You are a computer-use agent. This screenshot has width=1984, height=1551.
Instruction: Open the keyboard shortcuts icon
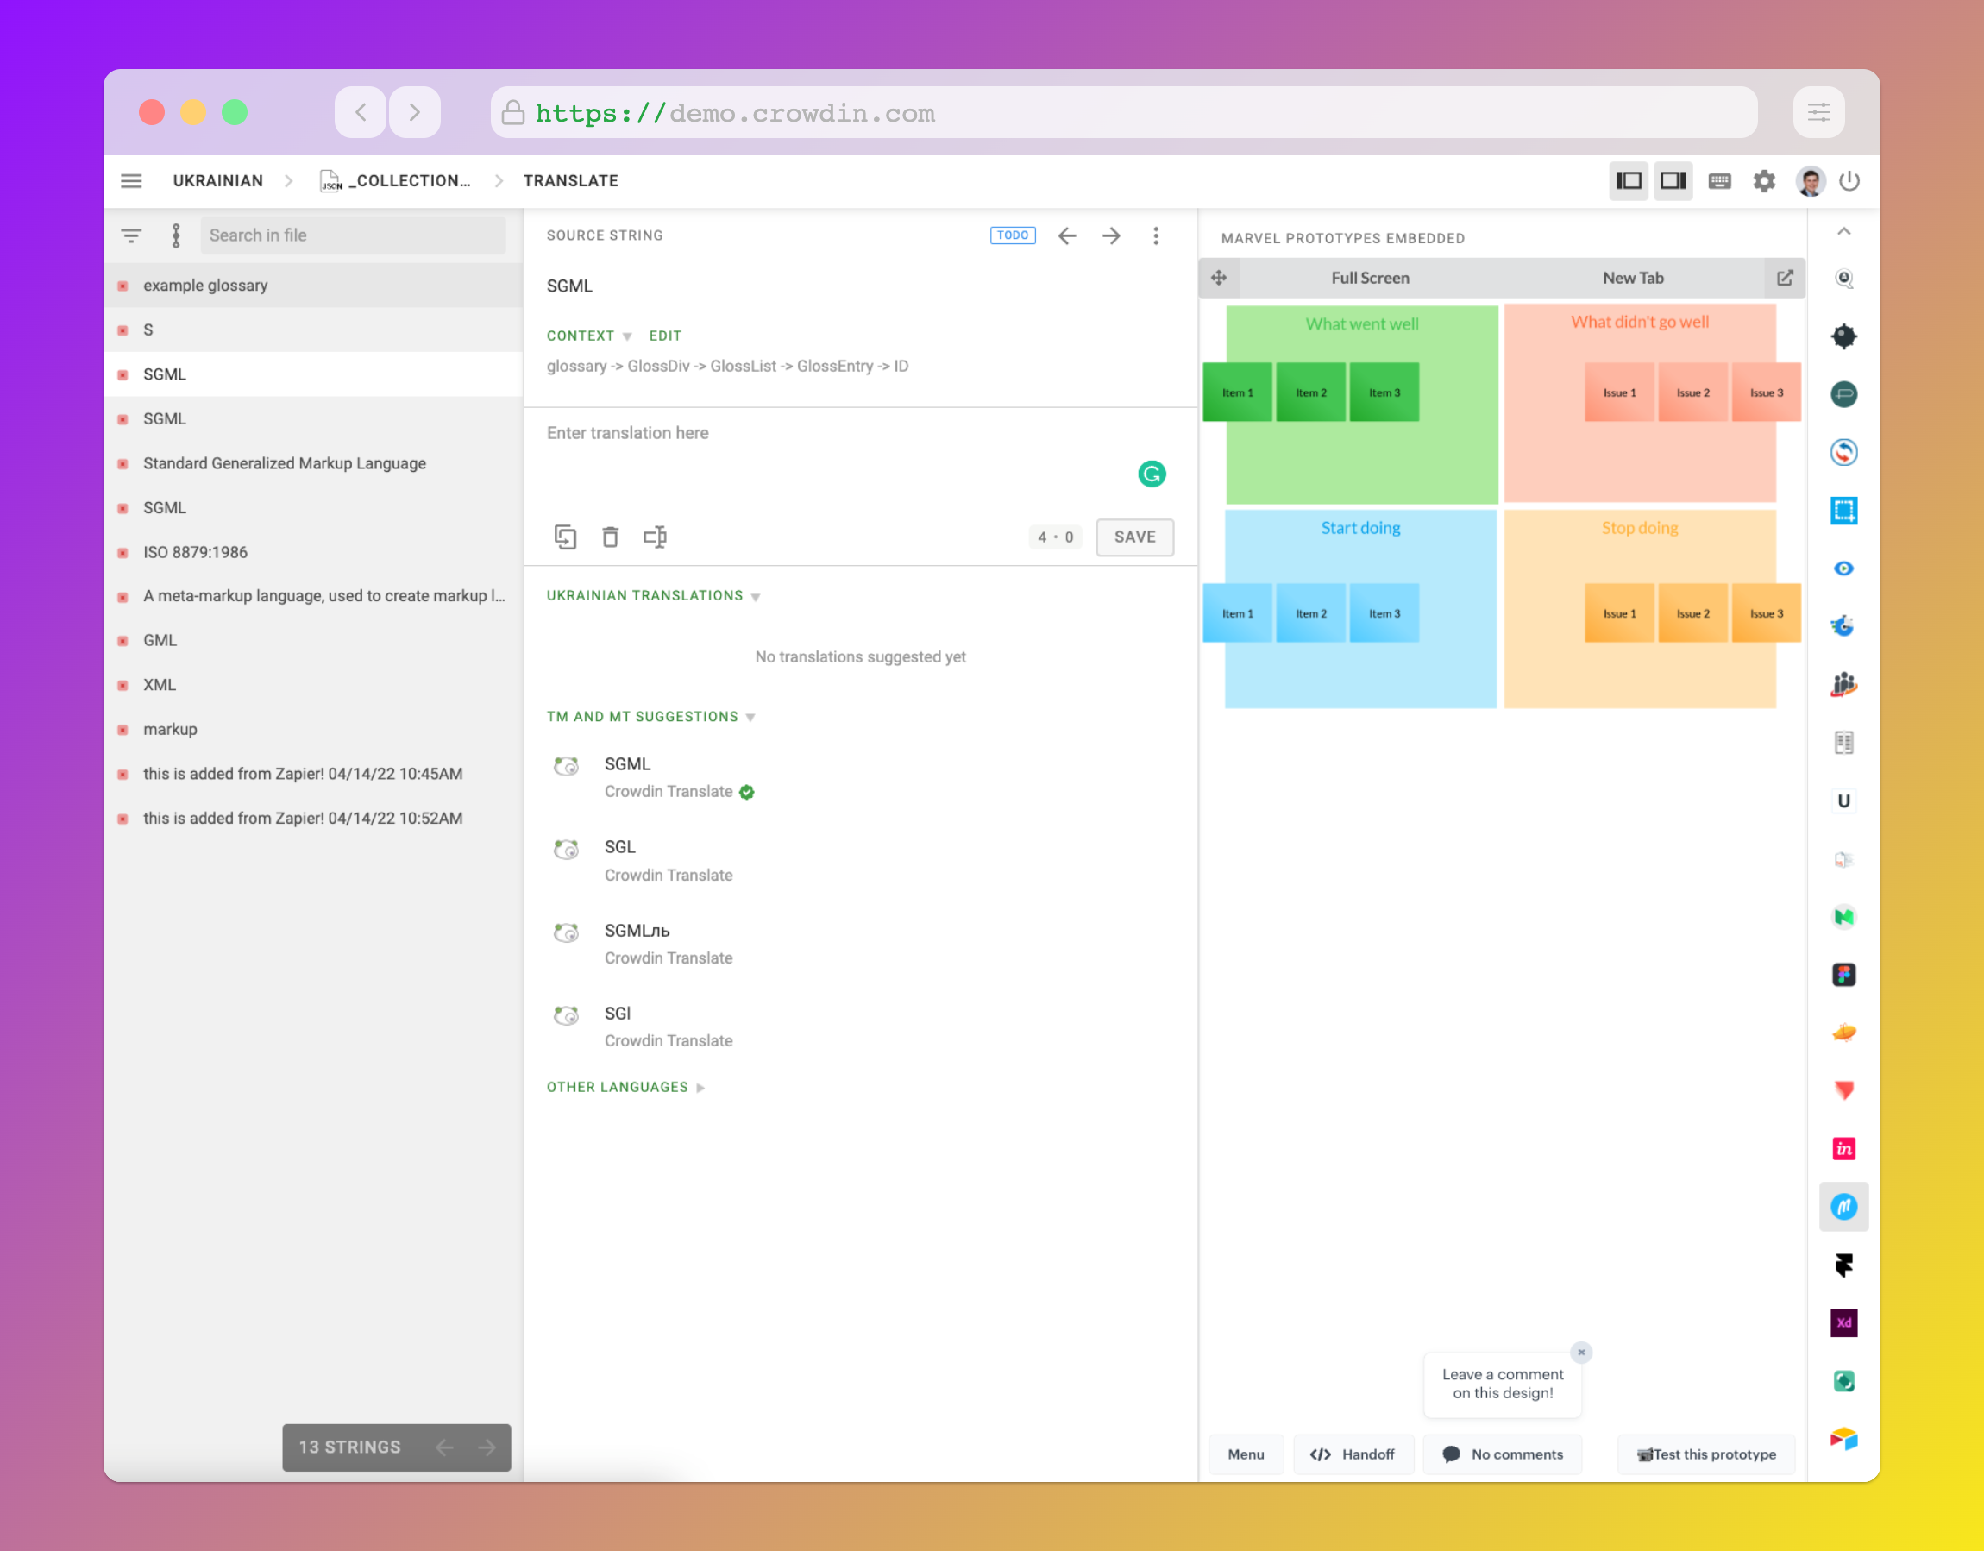(x=1720, y=181)
